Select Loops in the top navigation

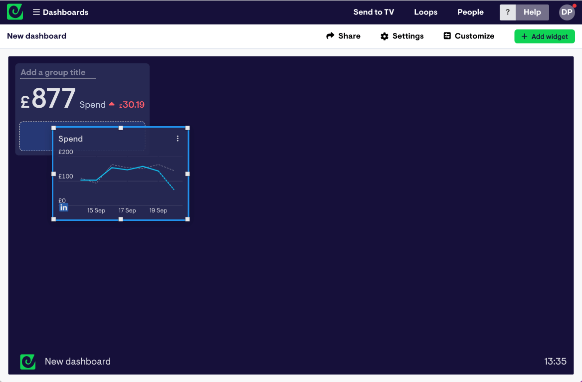pos(425,11)
